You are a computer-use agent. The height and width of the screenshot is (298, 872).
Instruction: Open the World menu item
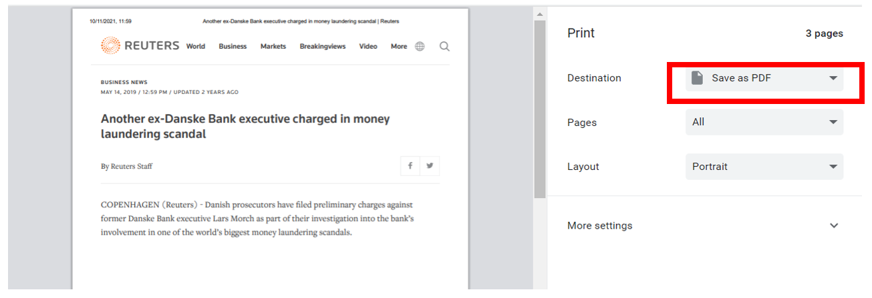(x=196, y=47)
